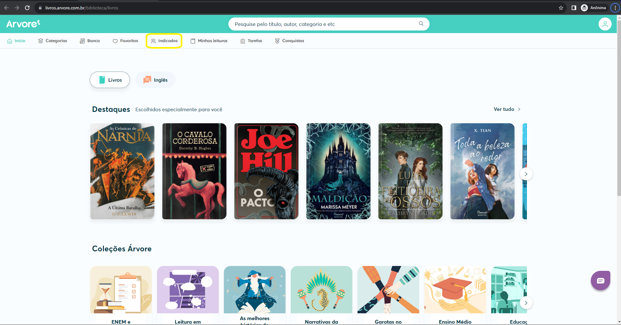Viewport: 621px width, 325px height.
Task: Open the Nárnia A Última Batalha book
Action: tap(122, 171)
